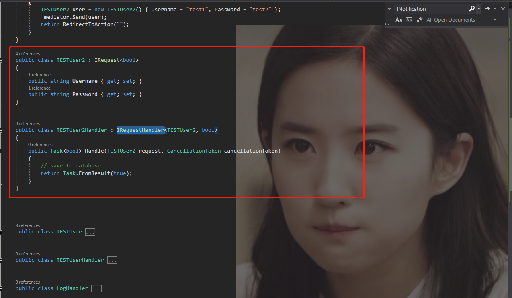Screen dimensions: 512x298
Task: Click the CancellationToken type in Handle signature
Action: [194, 151]
